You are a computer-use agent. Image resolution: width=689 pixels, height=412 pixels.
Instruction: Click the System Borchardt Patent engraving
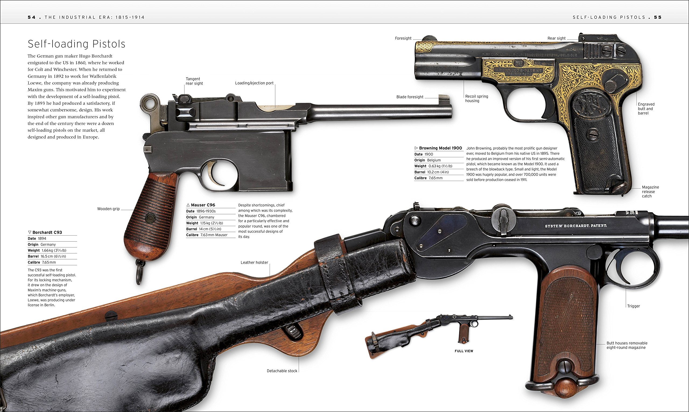pos(576,226)
